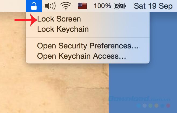
Task: Click empty menu bar left of padlock
Action: pos(13,6)
